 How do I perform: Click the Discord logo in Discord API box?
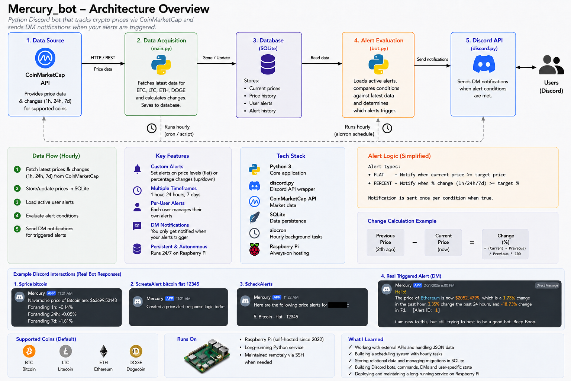pyautogui.click(x=484, y=64)
